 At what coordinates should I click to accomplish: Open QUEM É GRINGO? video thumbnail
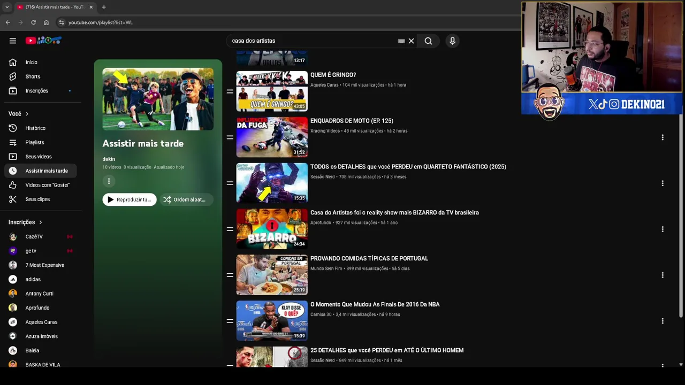(x=272, y=91)
